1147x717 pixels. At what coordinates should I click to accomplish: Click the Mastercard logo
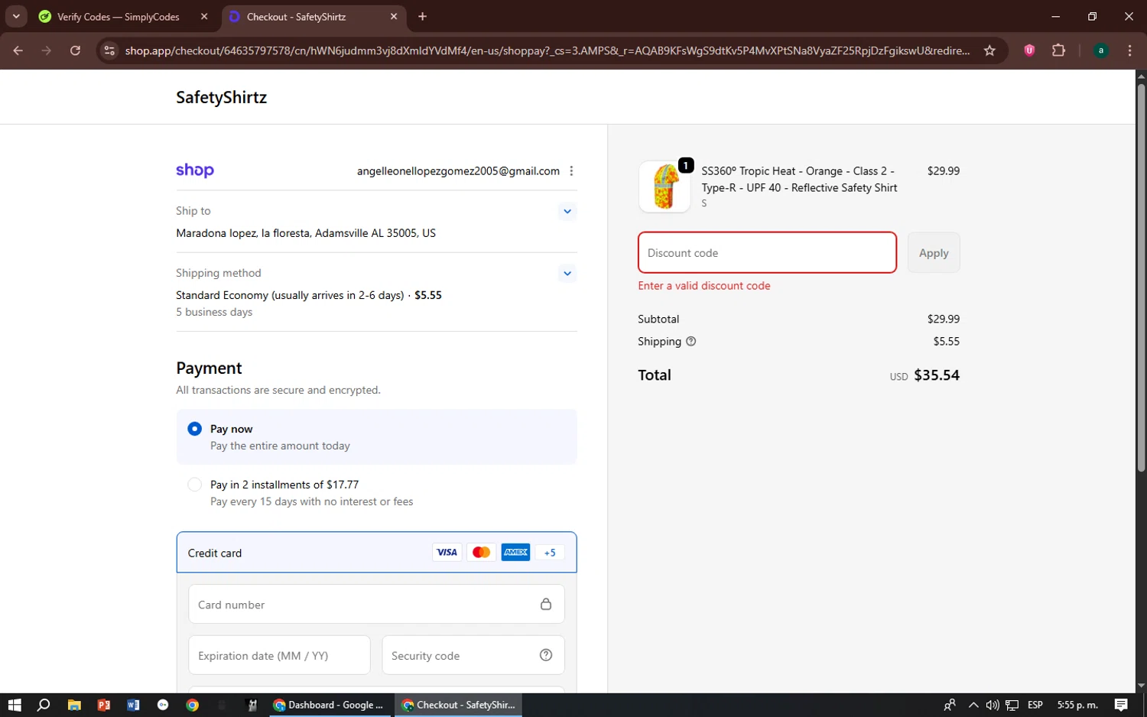point(481,553)
